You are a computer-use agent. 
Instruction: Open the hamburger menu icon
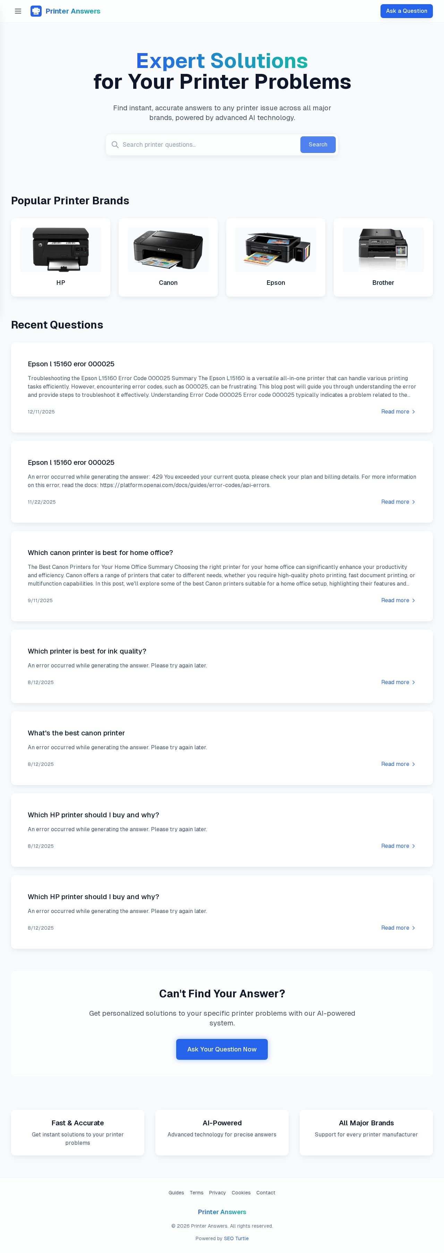click(x=18, y=11)
